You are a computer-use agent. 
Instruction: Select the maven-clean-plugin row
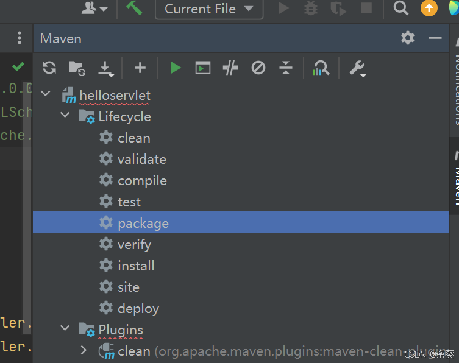241,351
